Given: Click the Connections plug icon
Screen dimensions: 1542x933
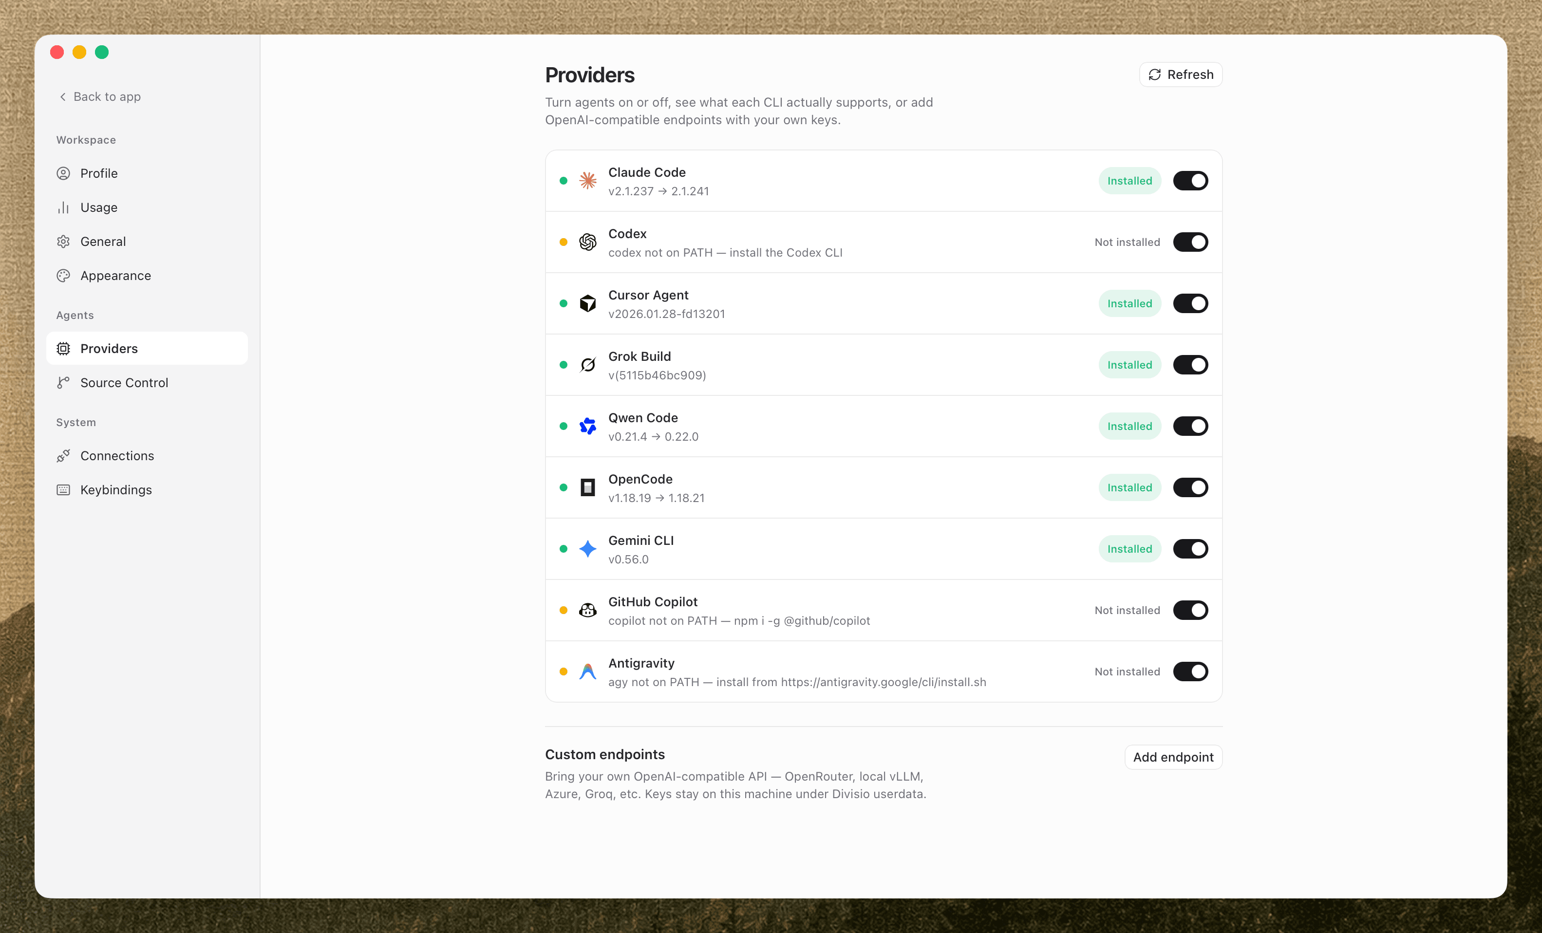Looking at the screenshot, I should click(x=63, y=456).
